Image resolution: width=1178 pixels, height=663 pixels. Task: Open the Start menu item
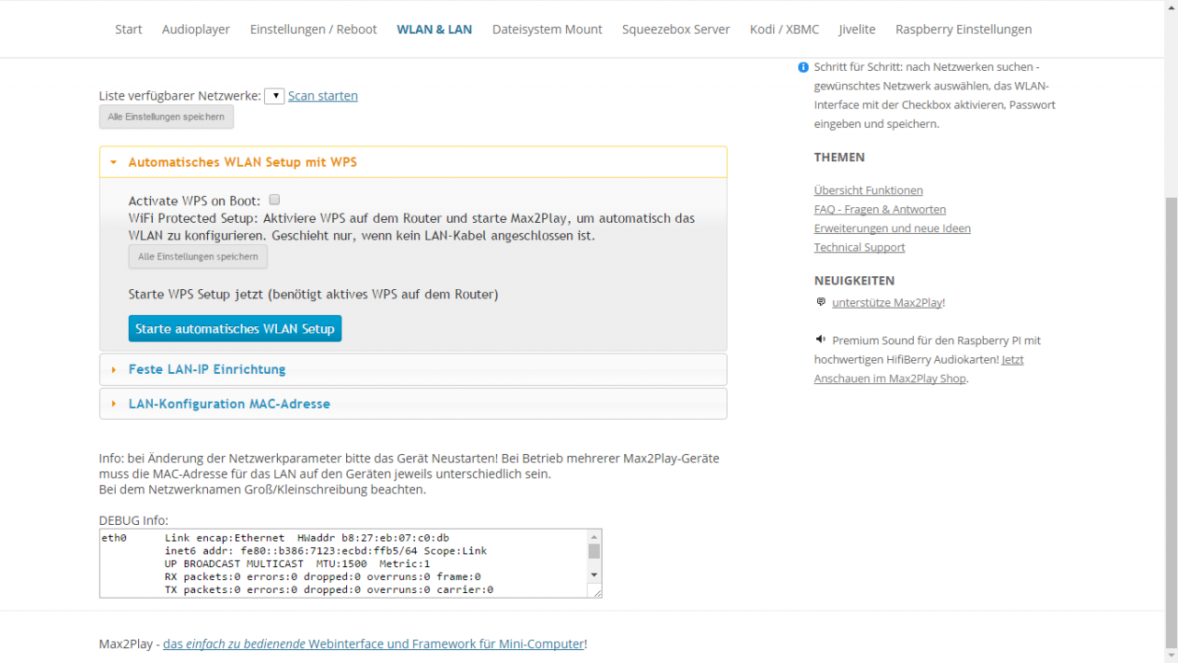point(129,29)
